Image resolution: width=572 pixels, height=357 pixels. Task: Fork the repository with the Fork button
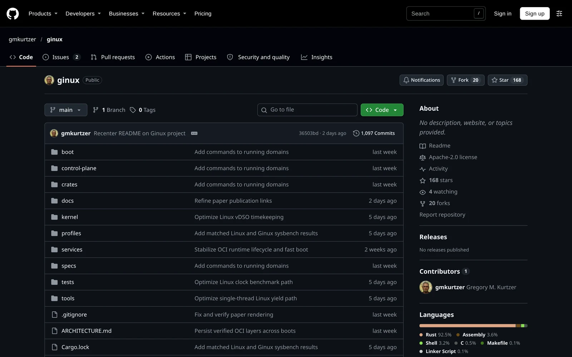[465, 80]
